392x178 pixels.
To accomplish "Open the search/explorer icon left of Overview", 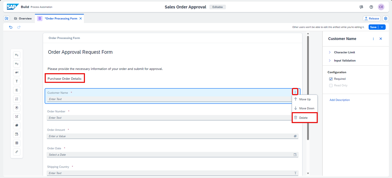I will [7, 19].
